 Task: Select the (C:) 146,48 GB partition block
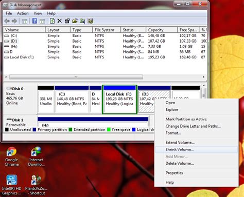[x=72, y=99]
